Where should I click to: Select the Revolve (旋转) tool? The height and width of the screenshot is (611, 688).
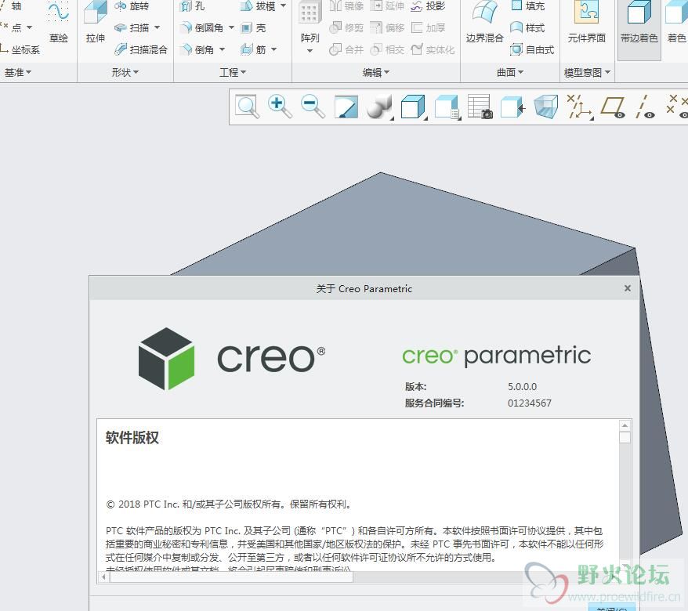tap(132, 6)
